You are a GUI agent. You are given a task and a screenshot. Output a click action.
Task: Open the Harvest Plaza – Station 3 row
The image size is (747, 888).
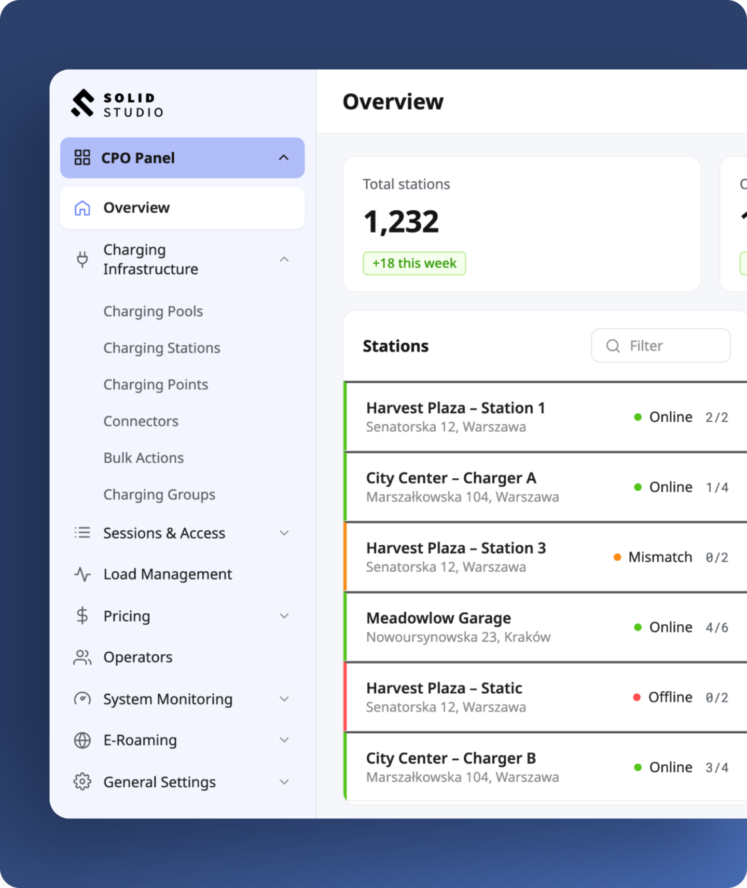546,557
